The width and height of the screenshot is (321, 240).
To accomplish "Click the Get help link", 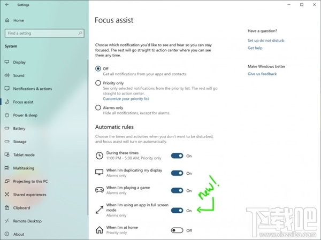I will click(255, 48).
